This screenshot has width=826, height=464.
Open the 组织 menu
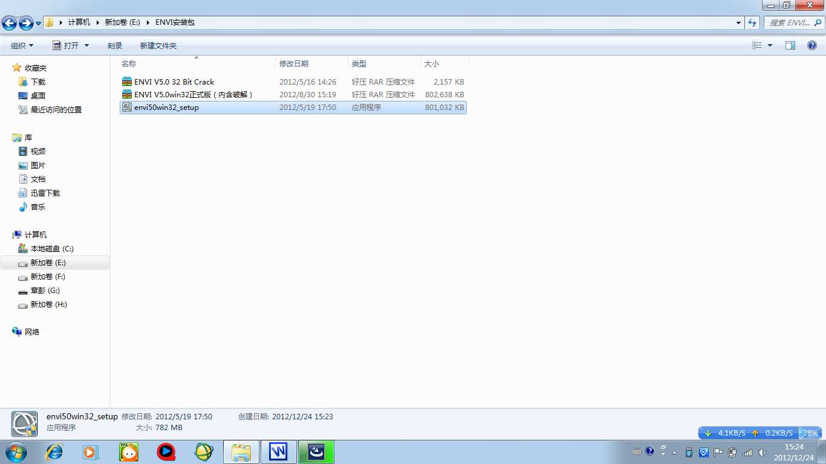pyautogui.click(x=22, y=46)
